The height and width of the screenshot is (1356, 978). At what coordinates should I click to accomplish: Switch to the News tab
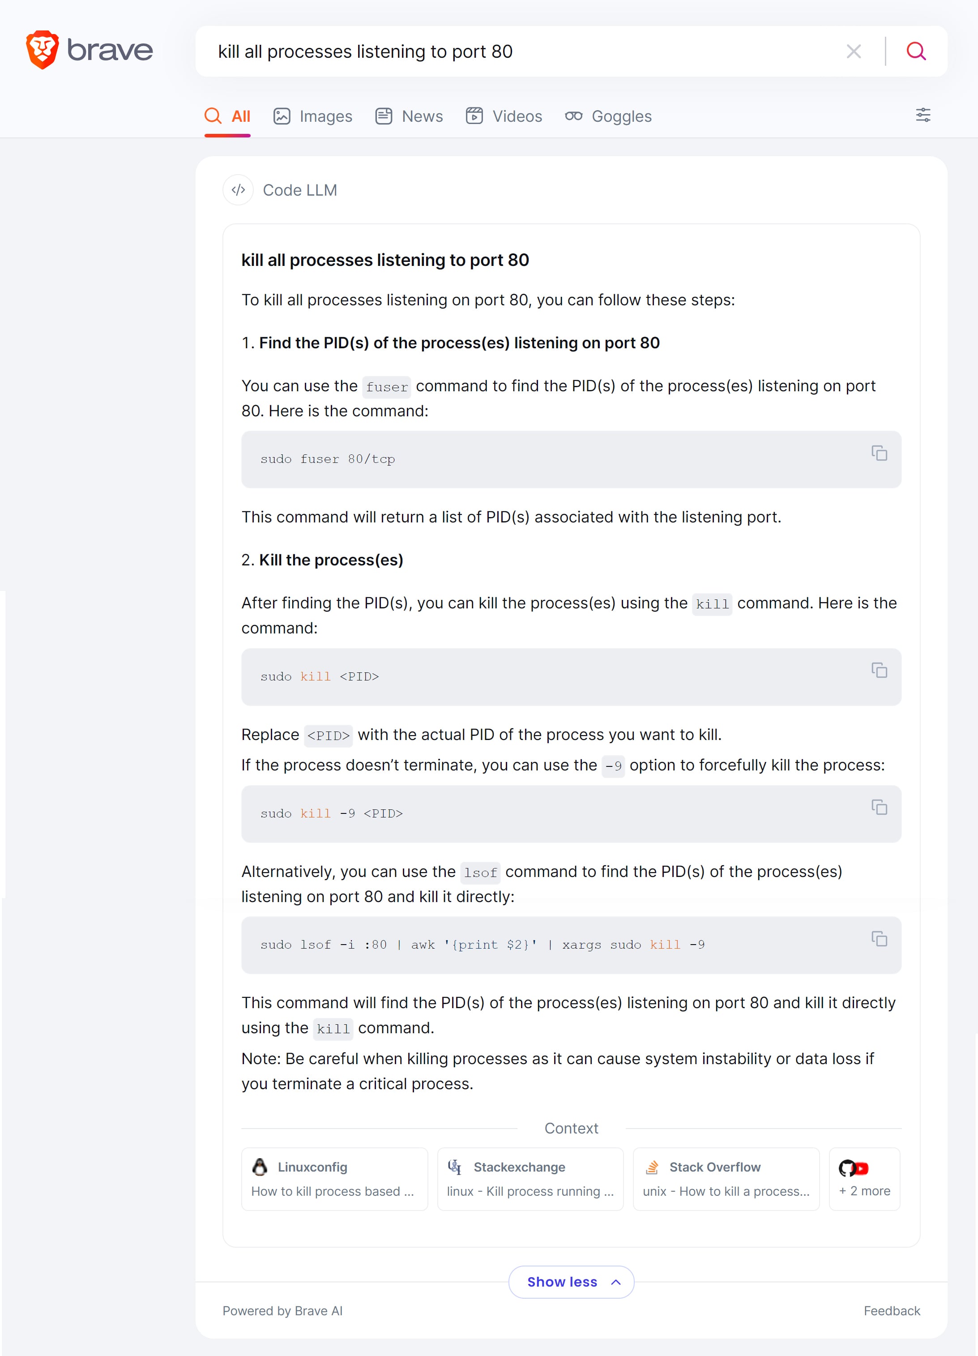tap(409, 116)
